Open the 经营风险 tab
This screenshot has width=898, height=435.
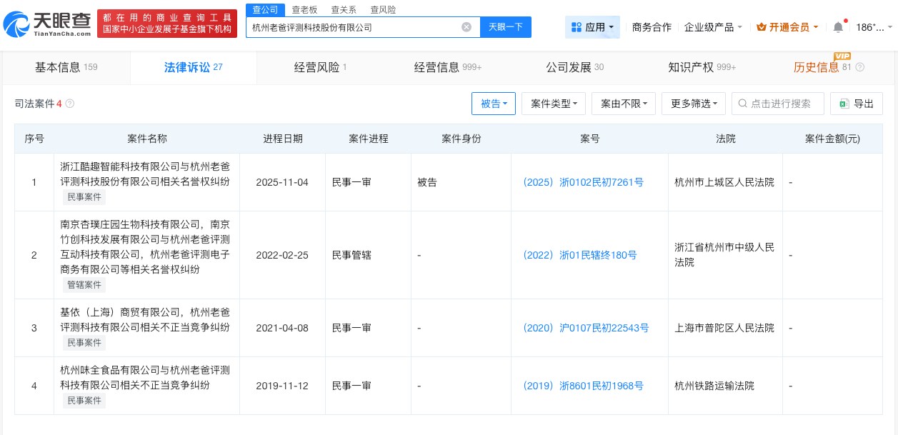(315, 67)
